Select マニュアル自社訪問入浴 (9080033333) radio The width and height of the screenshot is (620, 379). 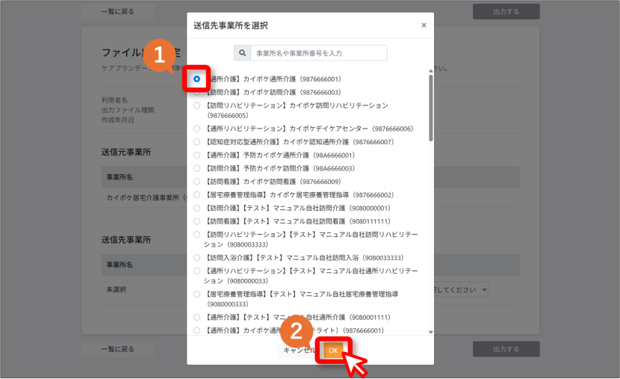pos(196,258)
